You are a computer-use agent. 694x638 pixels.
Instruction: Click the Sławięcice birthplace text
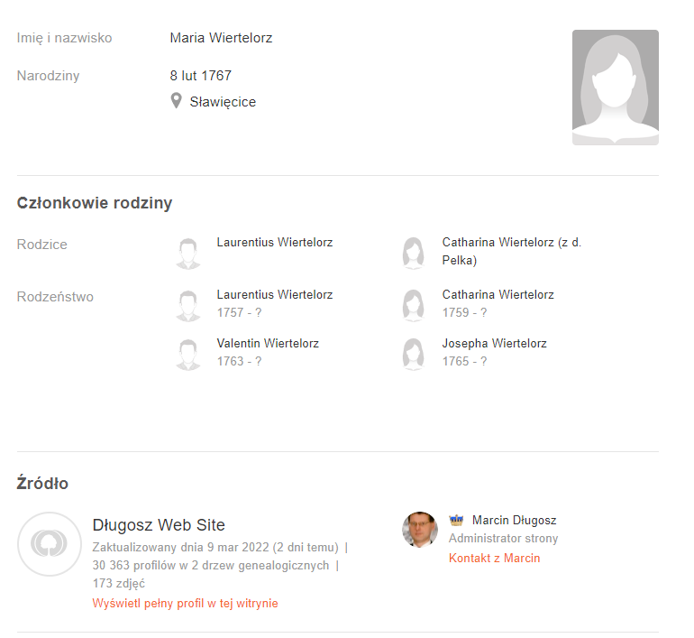coord(223,102)
